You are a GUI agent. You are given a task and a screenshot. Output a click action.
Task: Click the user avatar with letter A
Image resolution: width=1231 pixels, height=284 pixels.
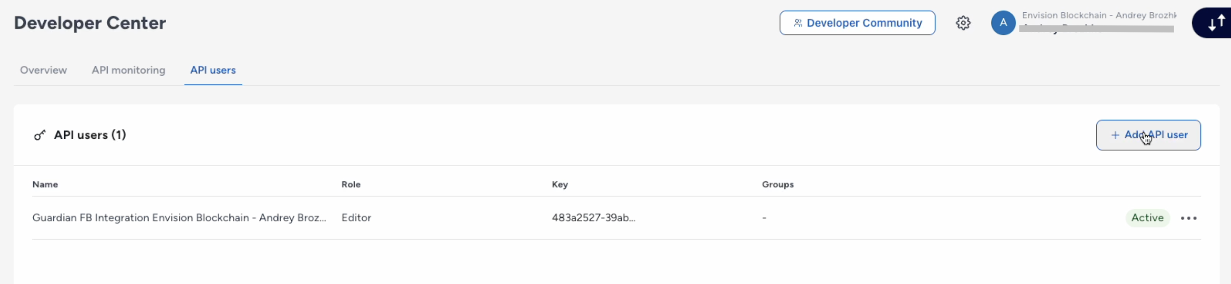click(x=1003, y=23)
